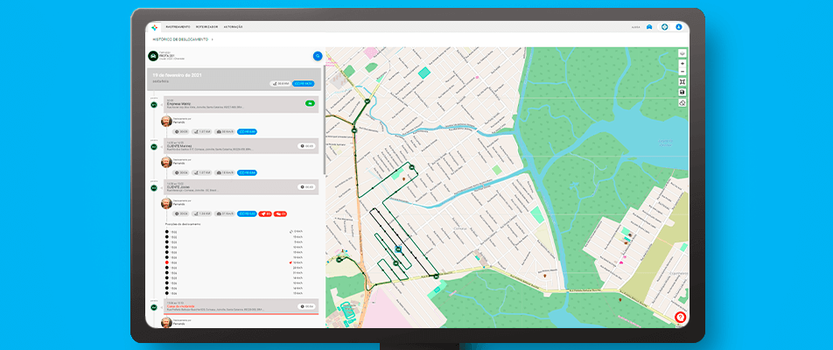The image size is (833, 350).
Task: Click the eraser icon on map toolbar
Action: (682, 102)
